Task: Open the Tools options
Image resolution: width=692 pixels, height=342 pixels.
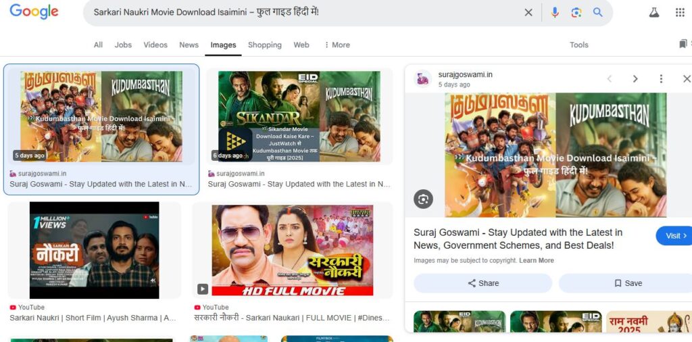Action: pos(578,45)
